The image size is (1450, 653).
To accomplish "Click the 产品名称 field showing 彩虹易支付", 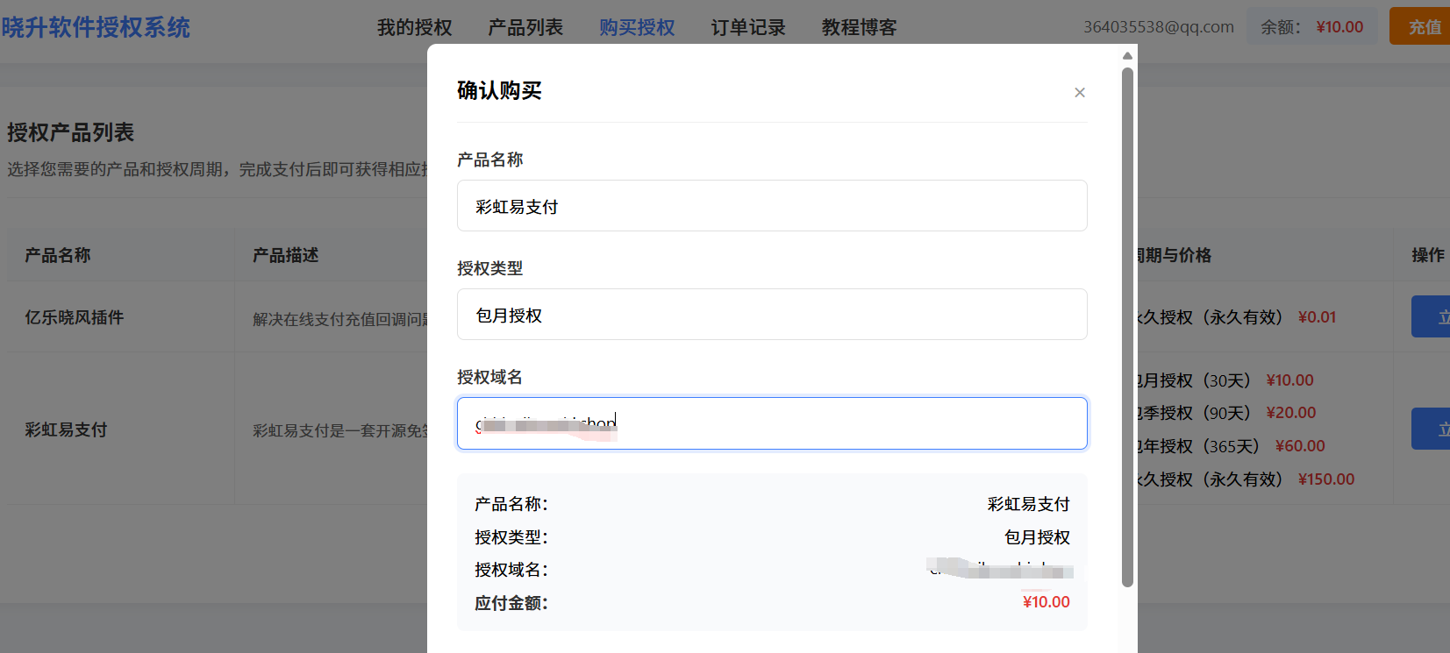I will 771,206.
